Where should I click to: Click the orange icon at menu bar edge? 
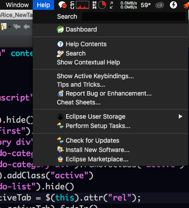pyautogui.click(x=186, y=5)
